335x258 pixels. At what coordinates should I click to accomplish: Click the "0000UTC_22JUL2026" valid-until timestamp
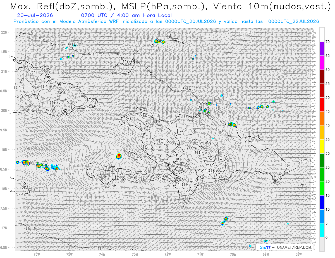point(294,21)
